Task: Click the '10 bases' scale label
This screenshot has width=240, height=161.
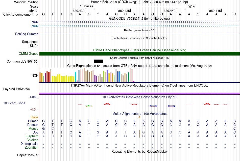Action: point(86,6)
